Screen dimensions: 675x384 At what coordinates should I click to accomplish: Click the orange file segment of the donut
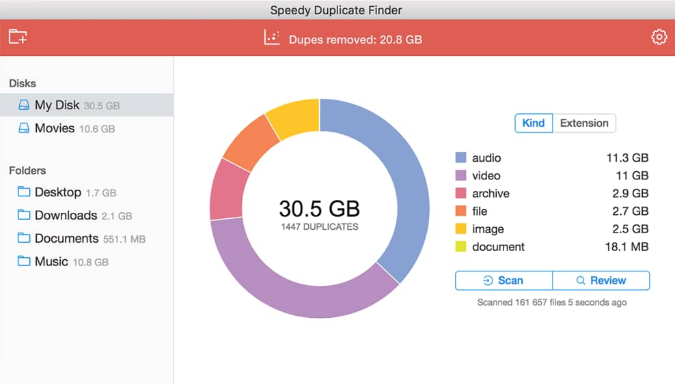[252, 142]
